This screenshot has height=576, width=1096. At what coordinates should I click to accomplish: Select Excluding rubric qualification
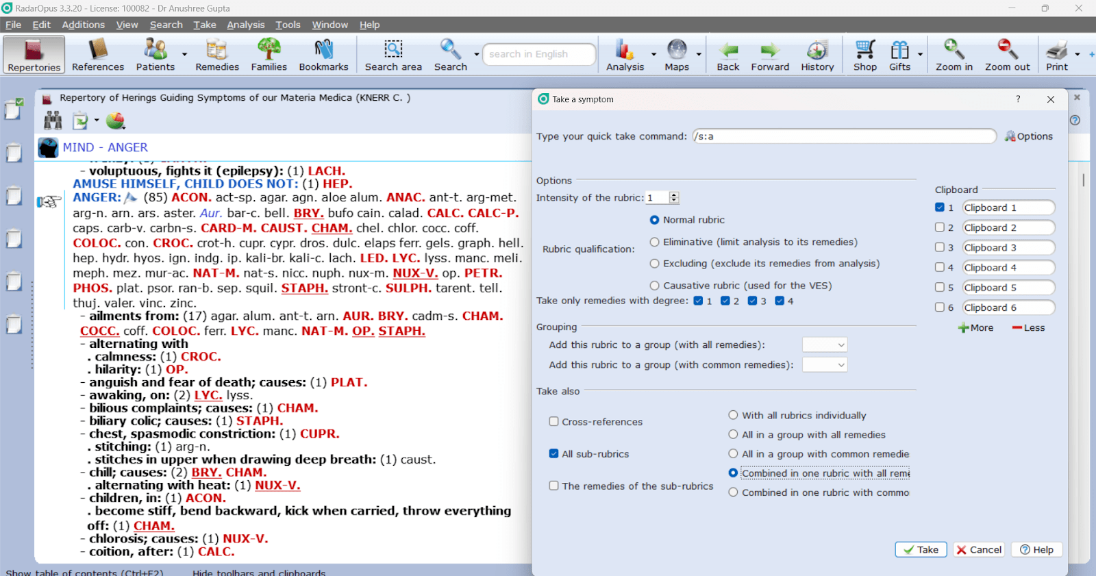click(x=654, y=264)
